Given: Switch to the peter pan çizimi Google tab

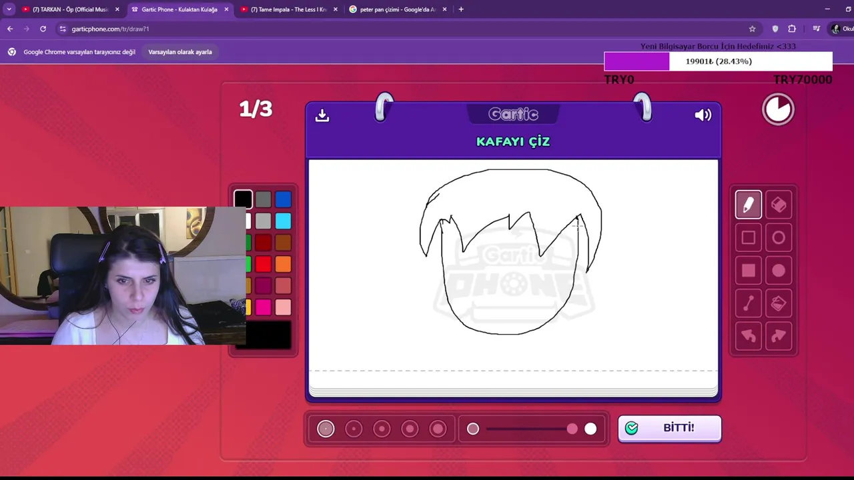Looking at the screenshot, I should 398,9.
